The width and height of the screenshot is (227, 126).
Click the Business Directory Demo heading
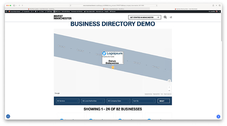point(113,24)
